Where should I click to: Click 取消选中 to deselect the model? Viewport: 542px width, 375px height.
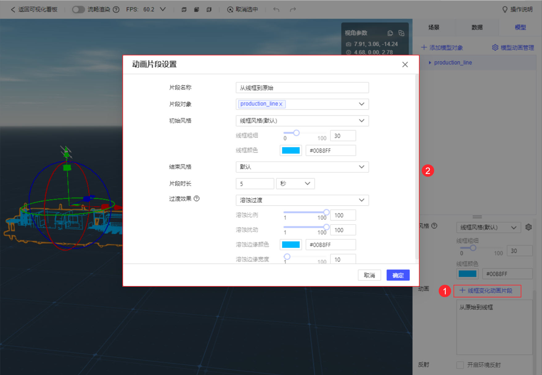point(243,10)
